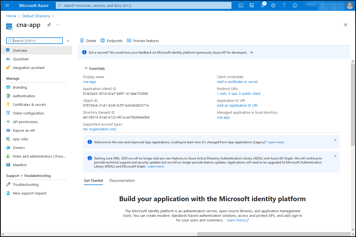Open Learn more under identity platform text
Viewport: 356px width, 237px height.
238,220
